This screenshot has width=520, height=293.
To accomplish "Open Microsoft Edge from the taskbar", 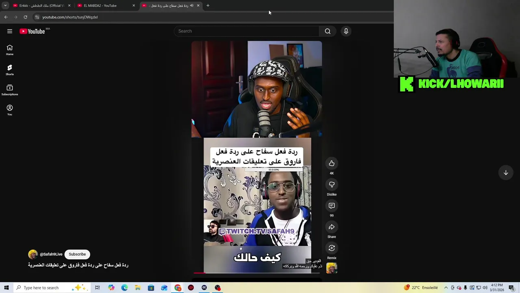I will [124, 288].
